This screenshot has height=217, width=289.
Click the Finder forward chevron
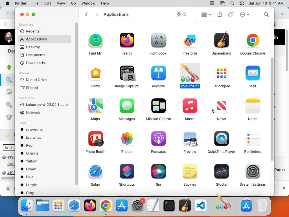pyautogui.click(x=97, y=14)
